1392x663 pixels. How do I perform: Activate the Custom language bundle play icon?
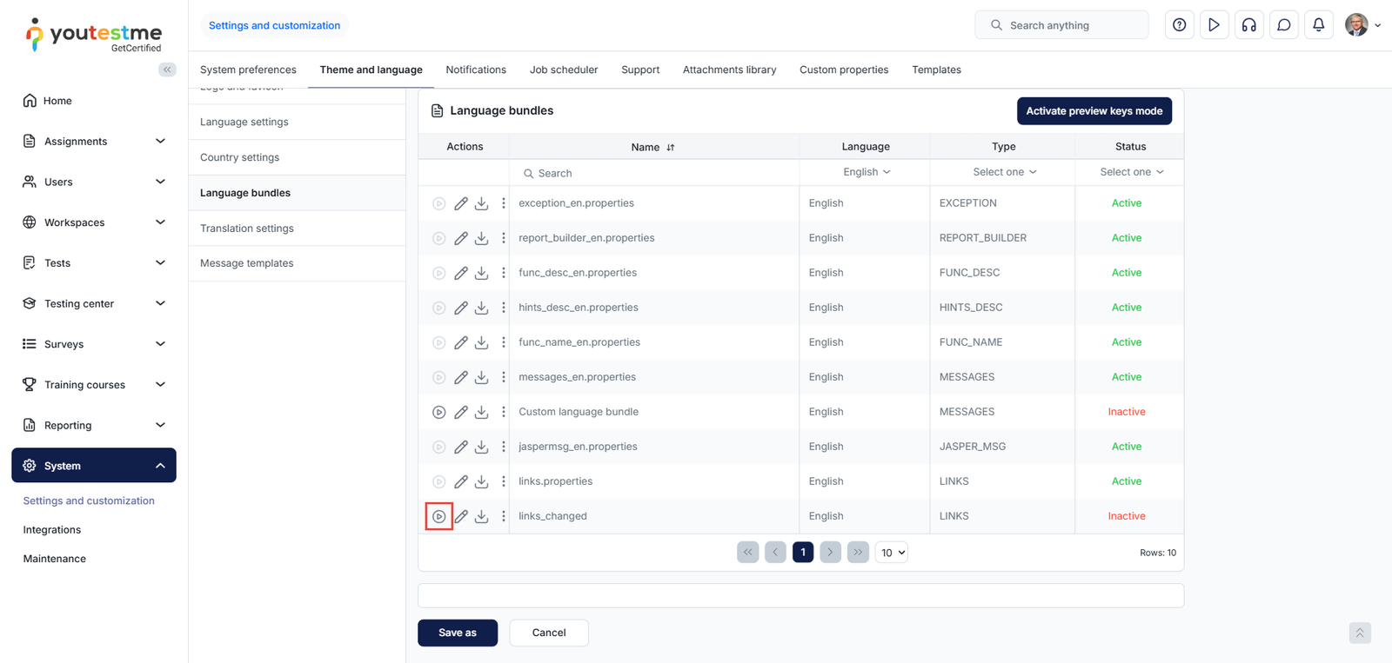[439, 412]
